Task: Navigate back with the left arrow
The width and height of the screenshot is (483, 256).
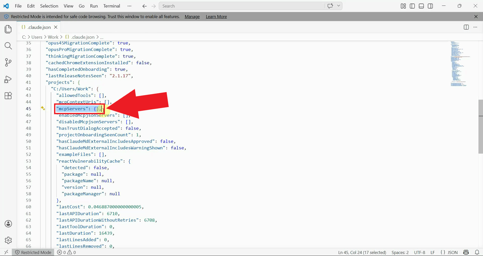Action: point(144,6)
